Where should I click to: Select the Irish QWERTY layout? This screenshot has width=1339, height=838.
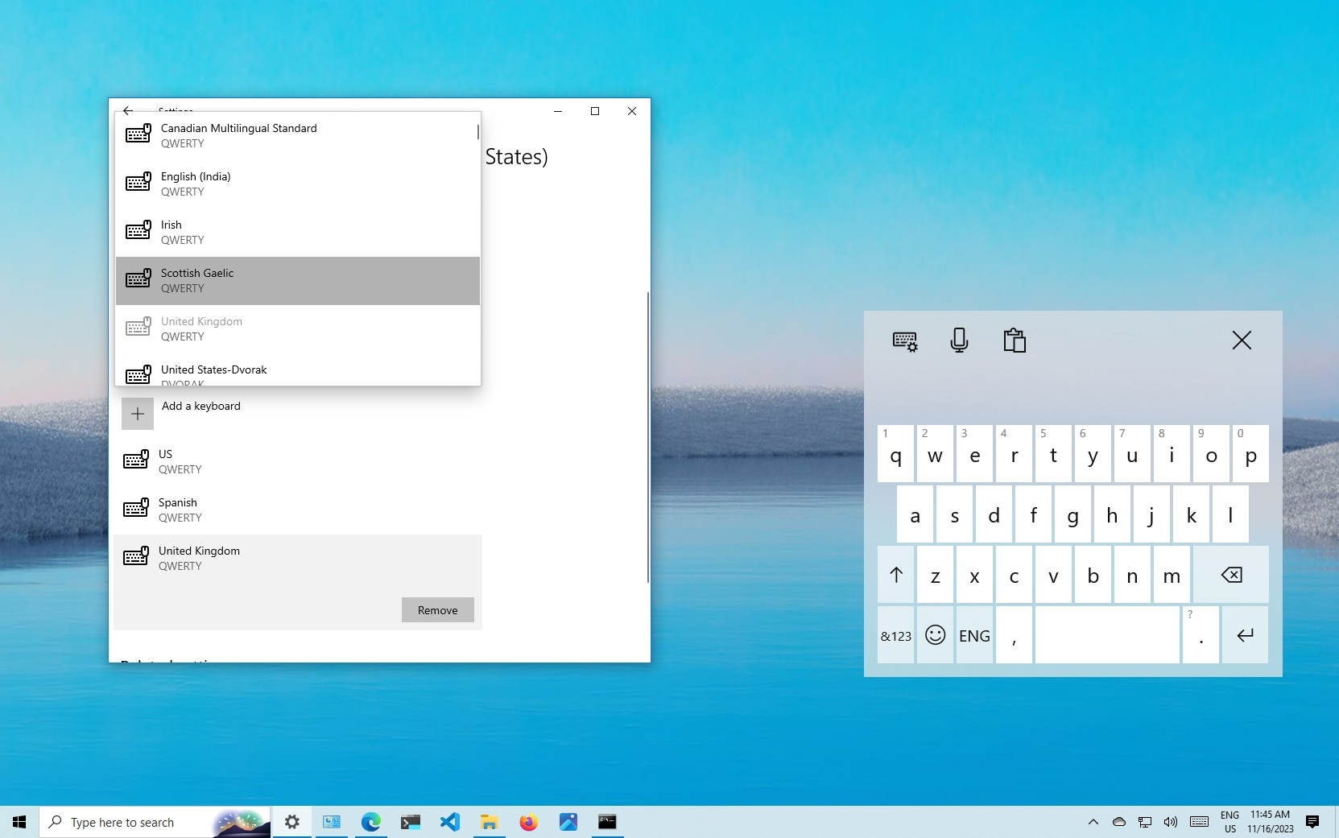[x=298, y=232]
